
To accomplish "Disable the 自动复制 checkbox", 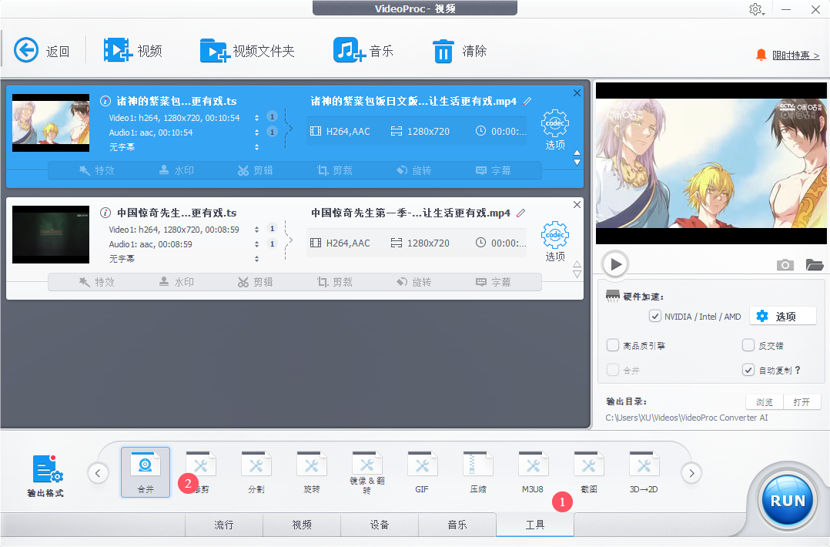I will pyautogui.click(x=748, y=370).
